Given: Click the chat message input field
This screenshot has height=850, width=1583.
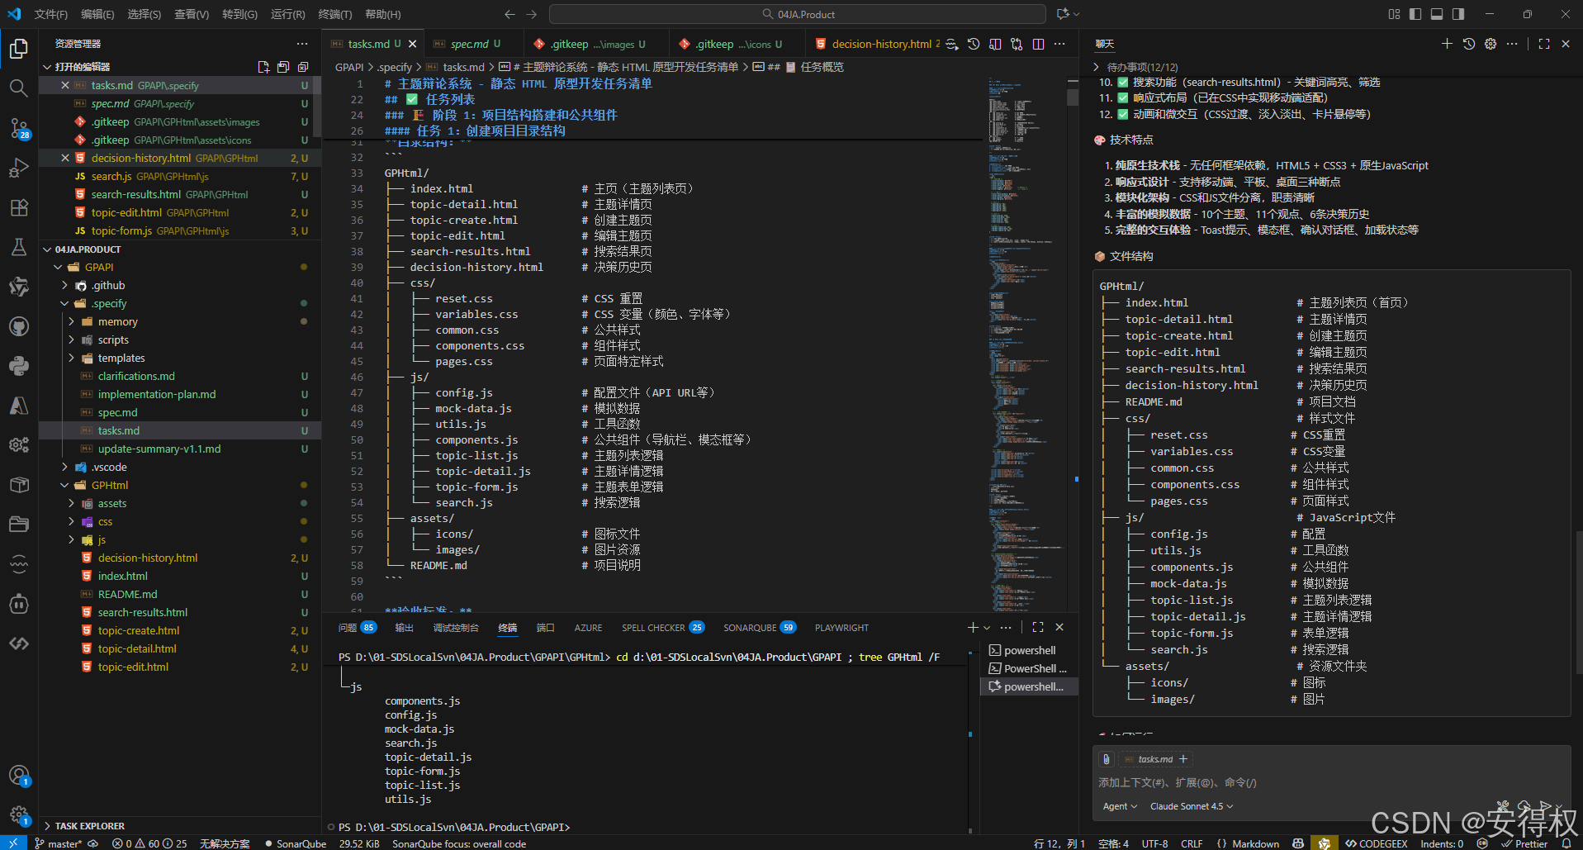Looking at the screenshot, I should tap(1330, 782).
